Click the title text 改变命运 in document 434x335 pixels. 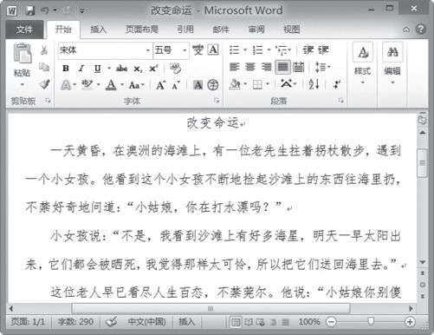(213, 123)
